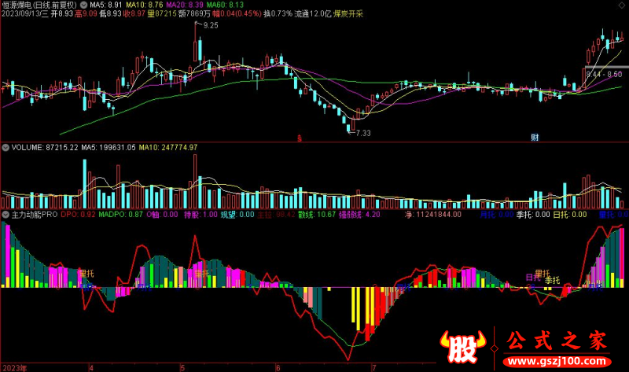Screen dimensions: 629x372
Task: Click the 高9.09 high price value
Action: [x=86, y=13]
